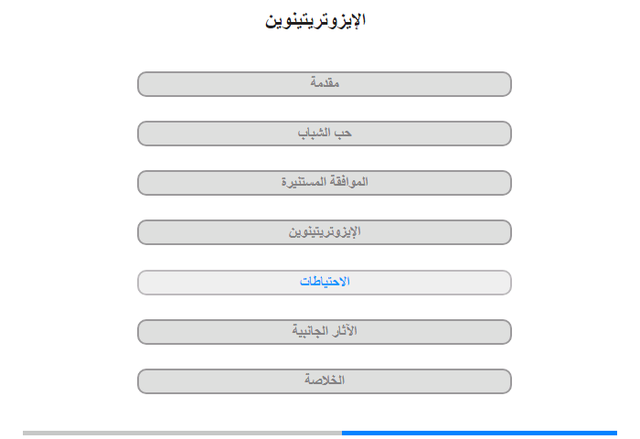Open the الآثار الجانبية side effects section
The width and height of the screenshot is (640, 439).
(x=325, y=332)
